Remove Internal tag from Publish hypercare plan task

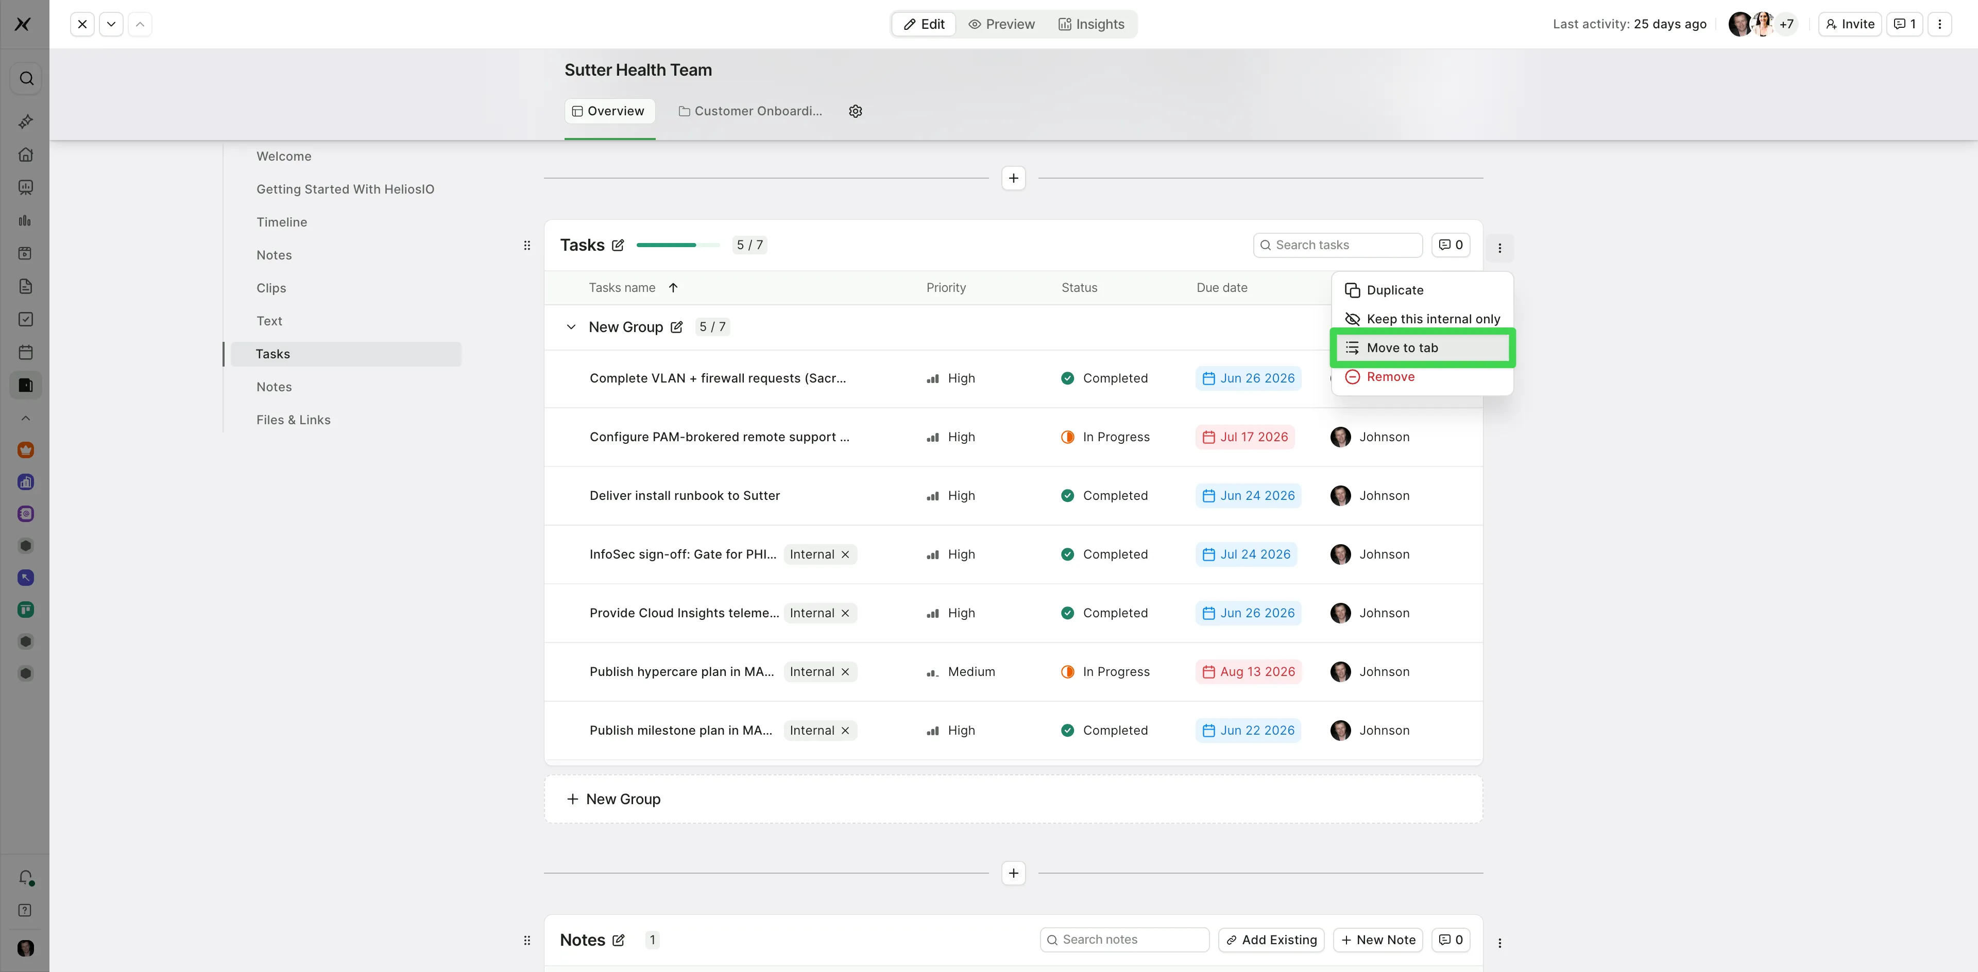[x=845, y=672]
